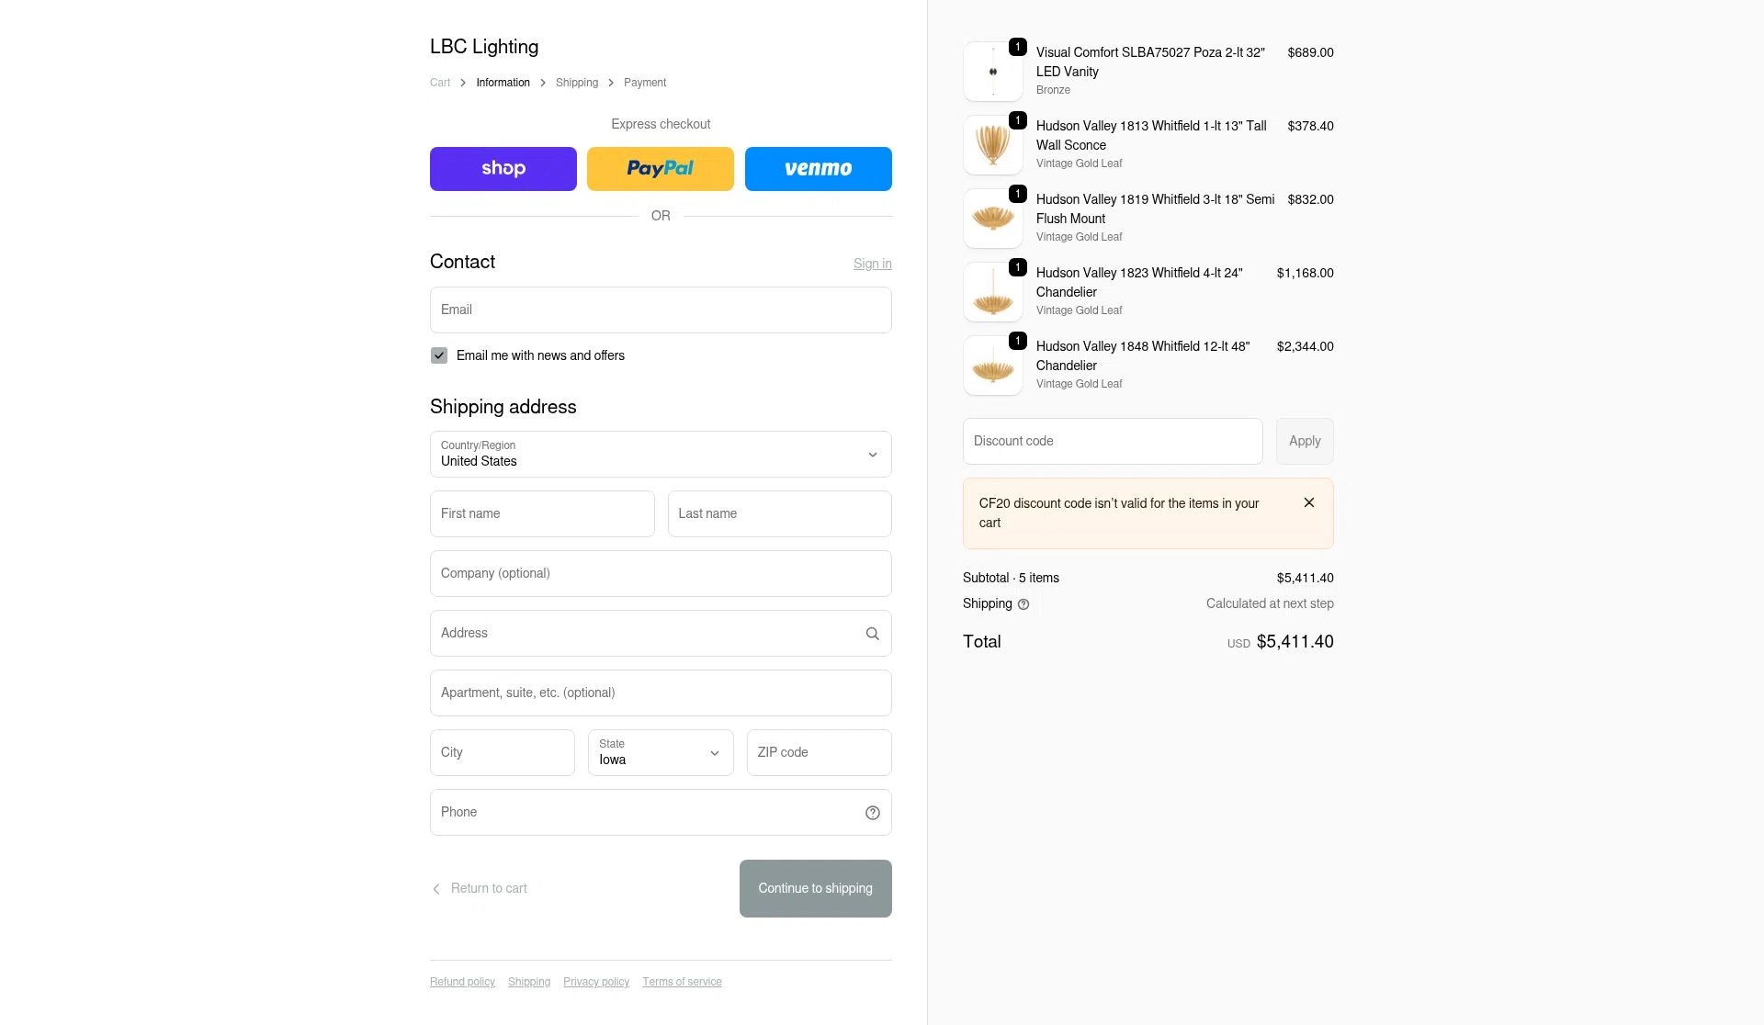Expand the State dropdown showing Iowa

pos(660,753)
